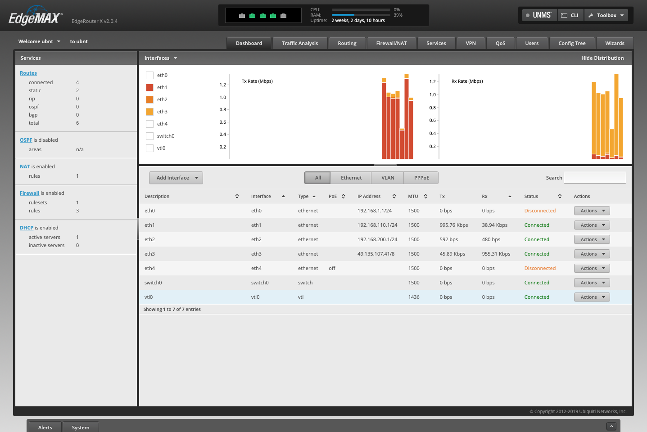Viewport: 647px width, 432px height.
Task: Click the eth1 red color swatch
Action: 150,87
